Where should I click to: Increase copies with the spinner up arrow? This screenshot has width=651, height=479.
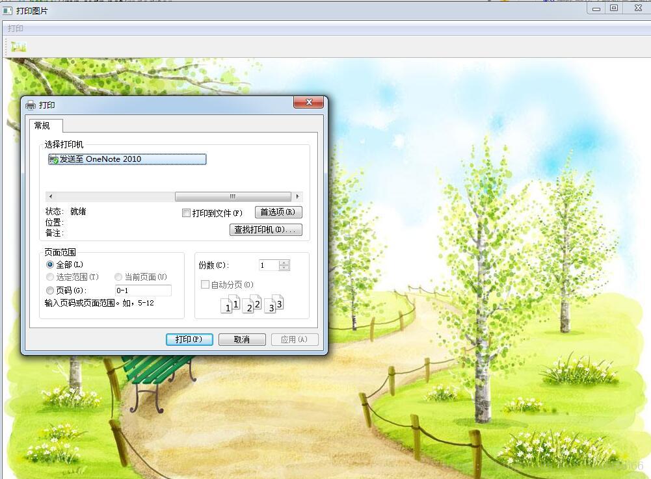coord(284,262)
